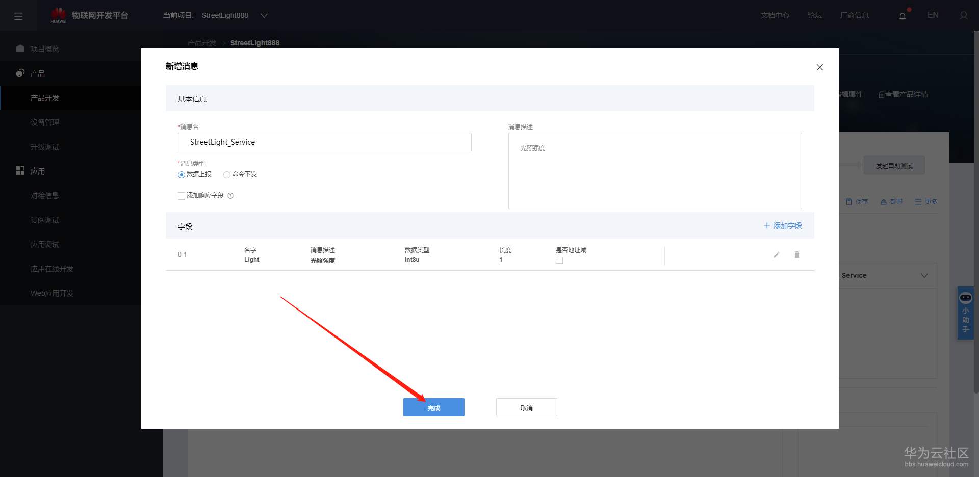Enable 添加响应字段 checkbox

(182, 196)
